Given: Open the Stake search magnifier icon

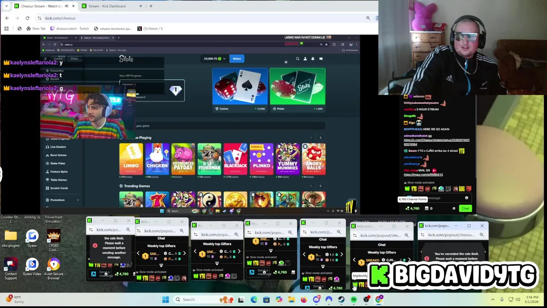Looking at the screenshot, I should click(297, 59).
